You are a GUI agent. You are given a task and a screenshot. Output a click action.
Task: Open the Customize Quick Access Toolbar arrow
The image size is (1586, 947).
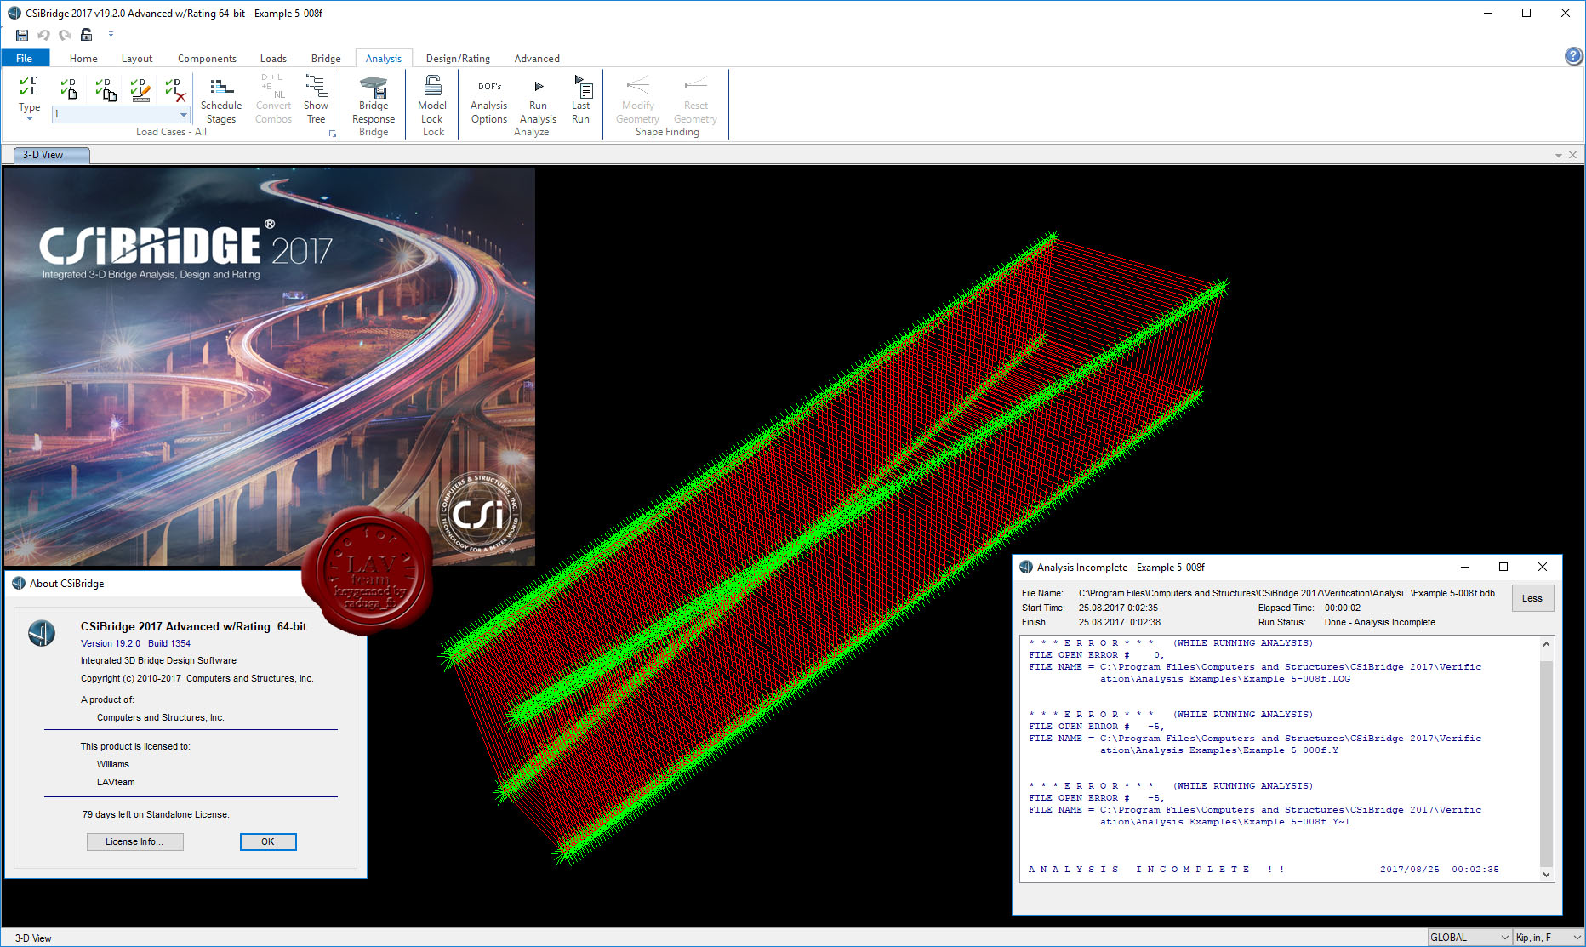click(x=111, y=35)
